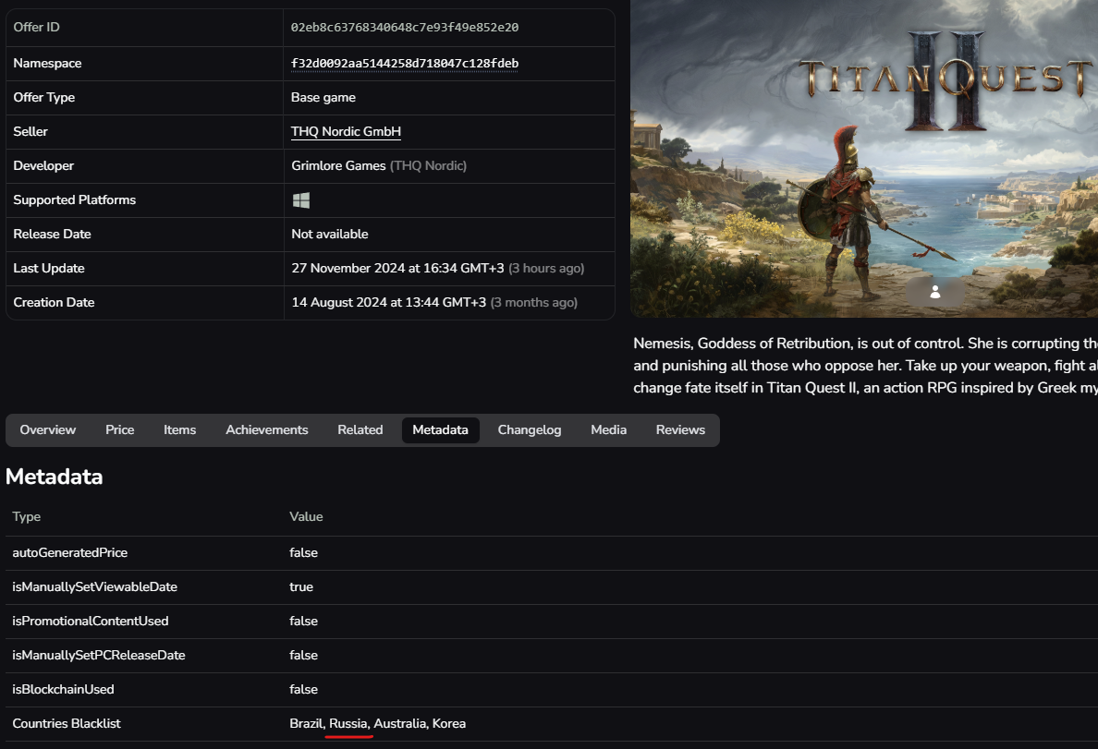
Task: Click the Developer row label
Action: click(x=43, y=166)
